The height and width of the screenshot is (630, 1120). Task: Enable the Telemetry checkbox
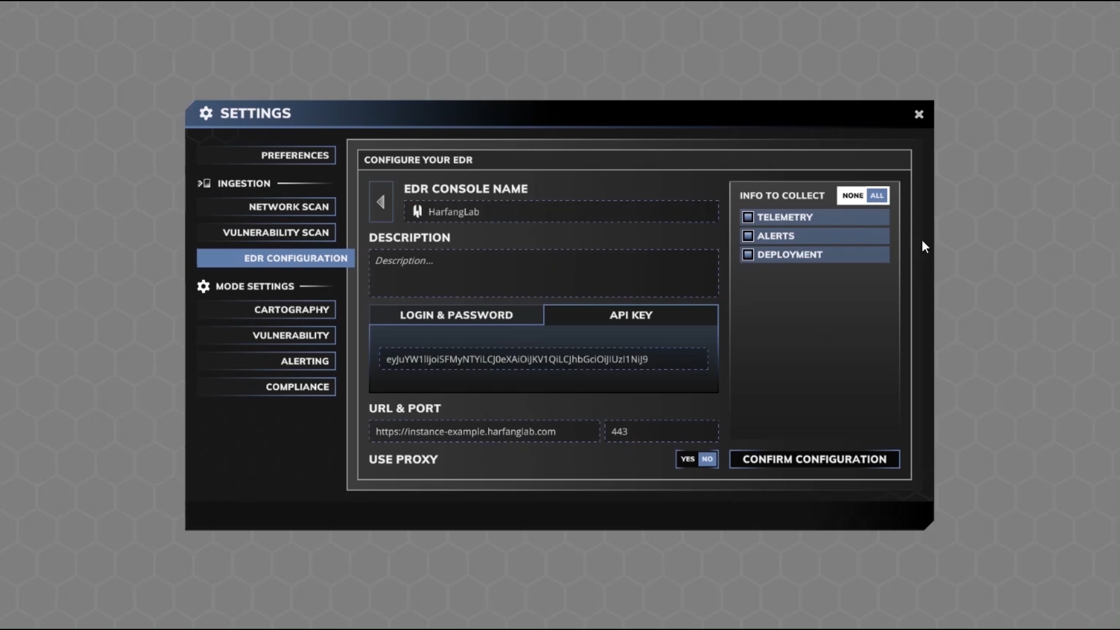(748, 217)
